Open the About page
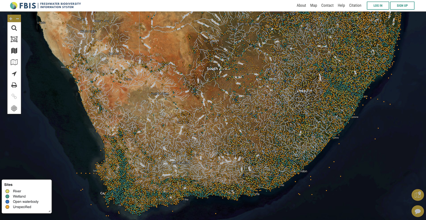The width and height of the screenshot is (426, 220). tap(301, 5)
